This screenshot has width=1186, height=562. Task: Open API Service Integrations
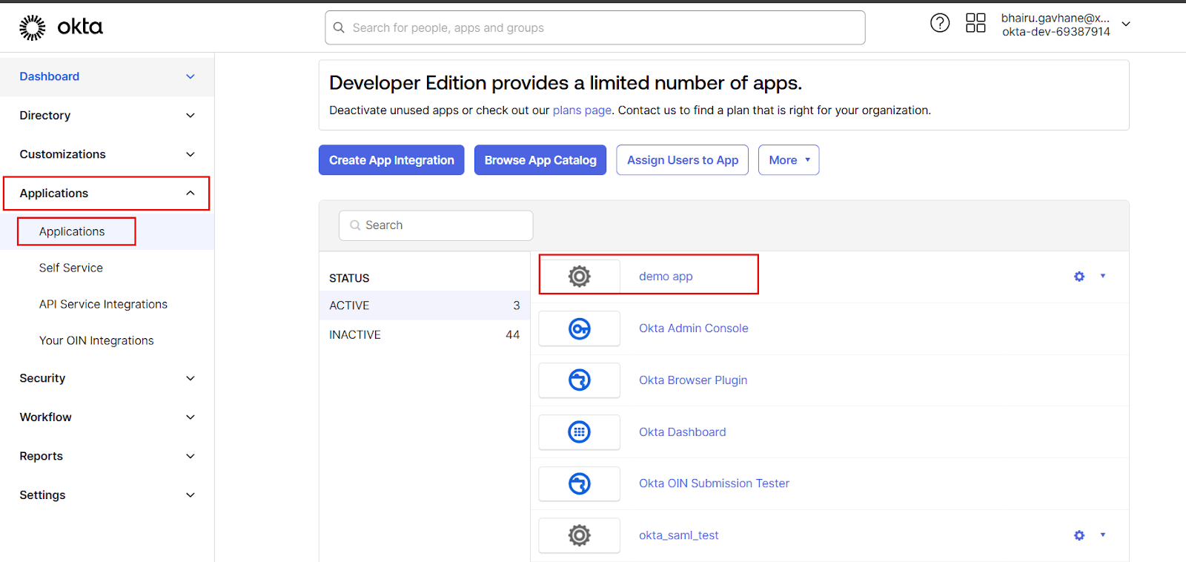tap(103, 304)
